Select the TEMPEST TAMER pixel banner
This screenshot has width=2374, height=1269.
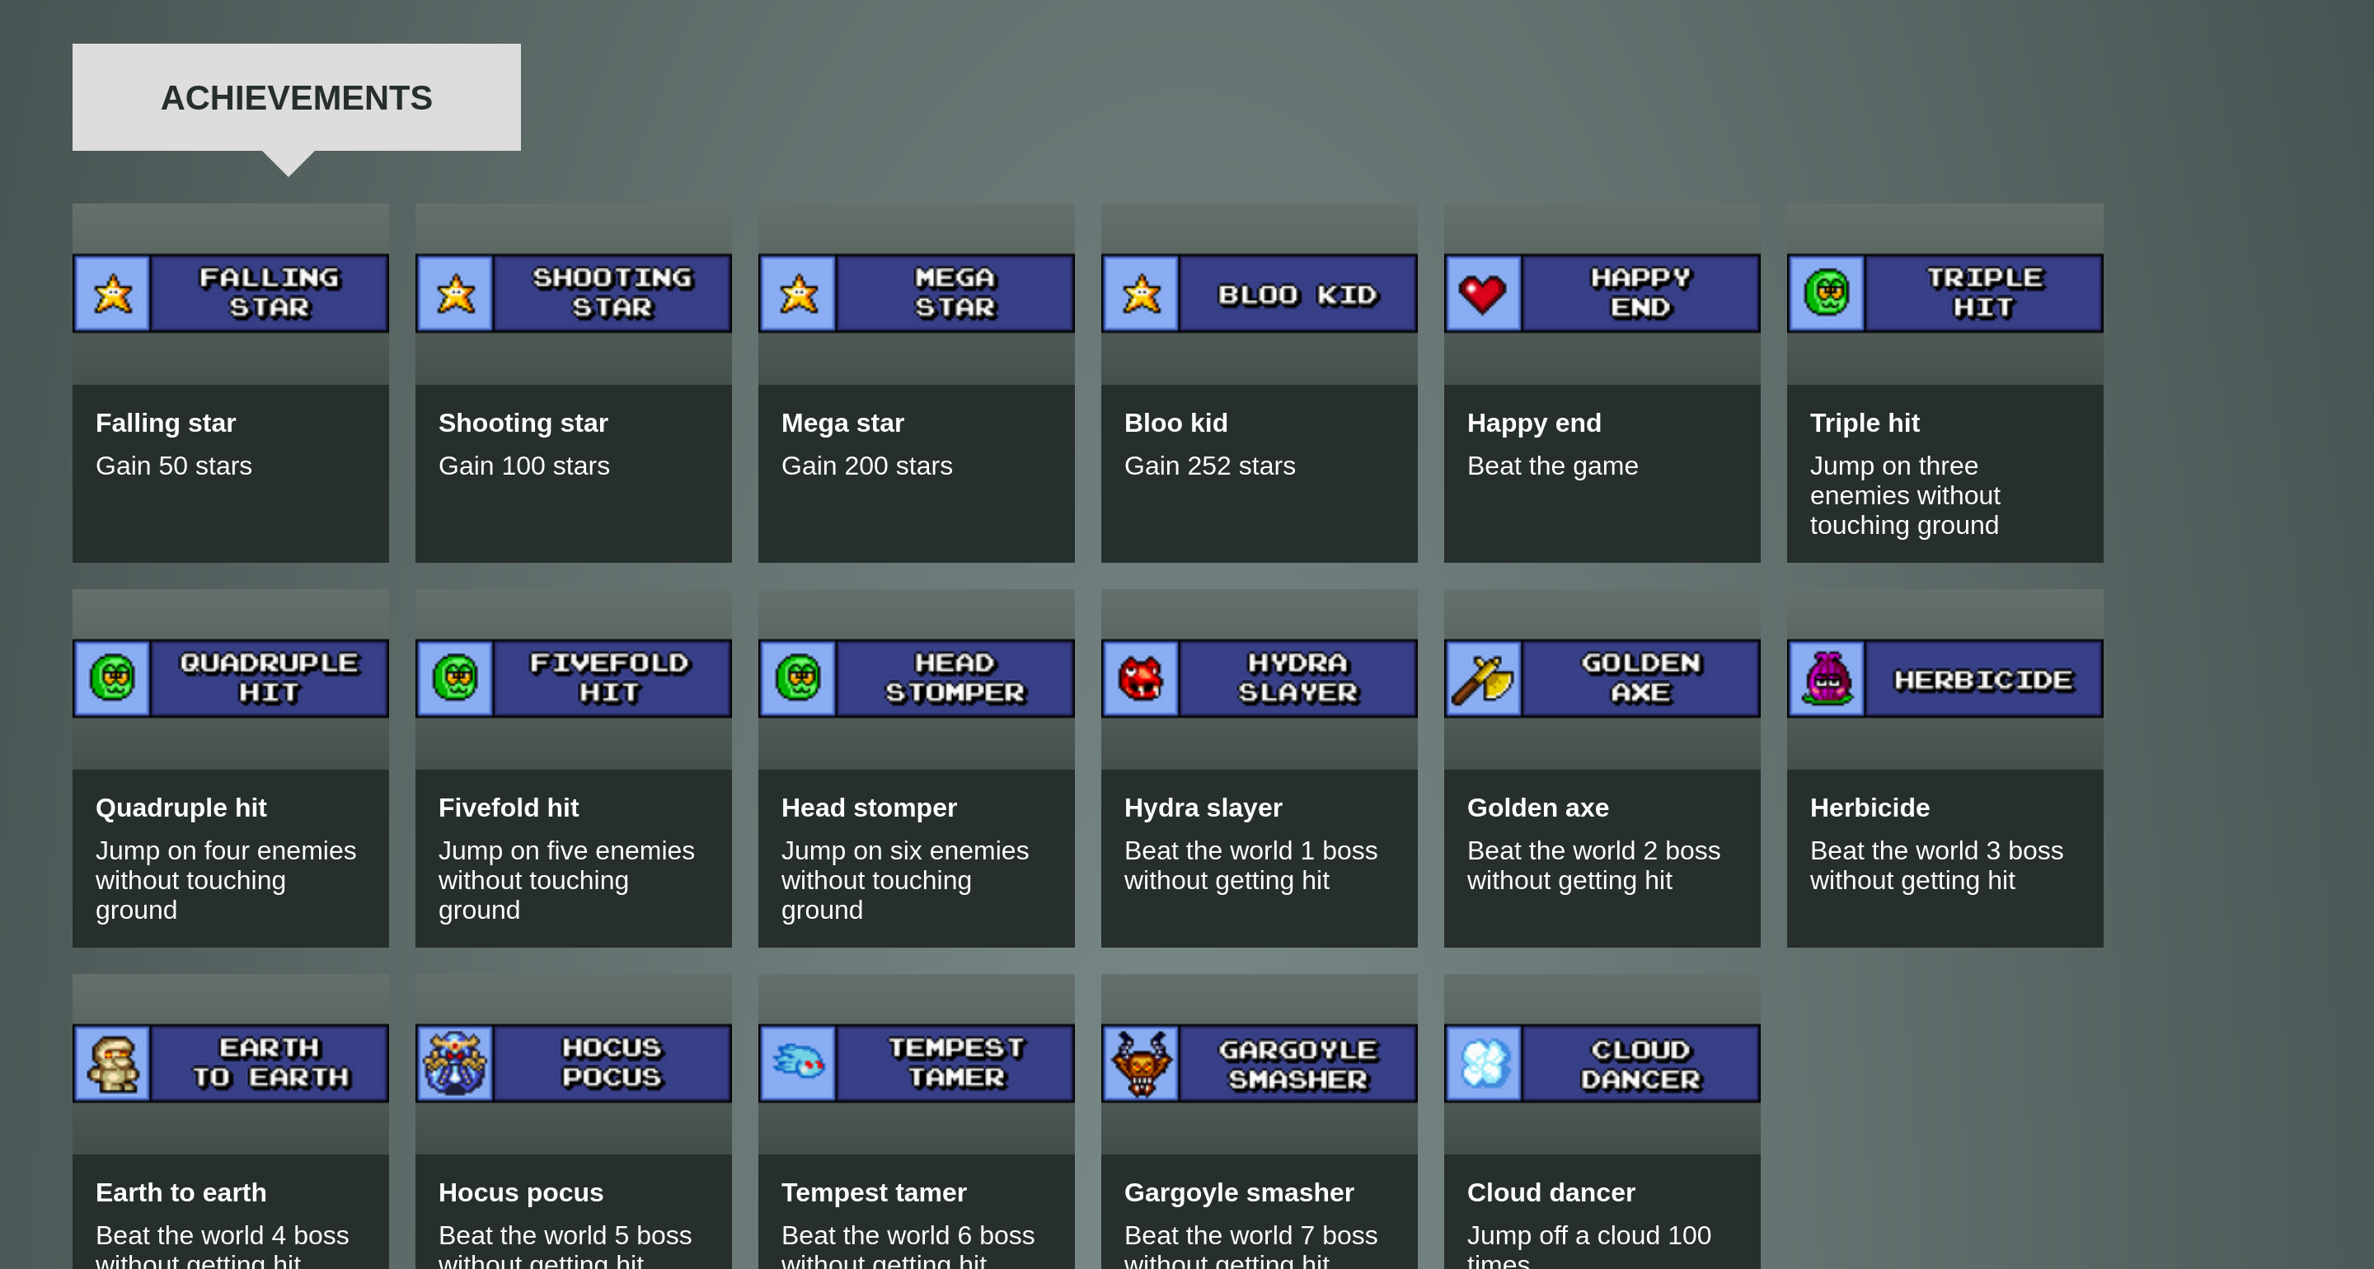pos(916,1064)
